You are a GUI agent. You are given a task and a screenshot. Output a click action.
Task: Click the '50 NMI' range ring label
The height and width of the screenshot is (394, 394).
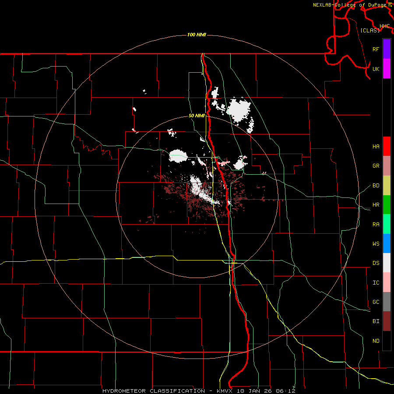point(197,116)
